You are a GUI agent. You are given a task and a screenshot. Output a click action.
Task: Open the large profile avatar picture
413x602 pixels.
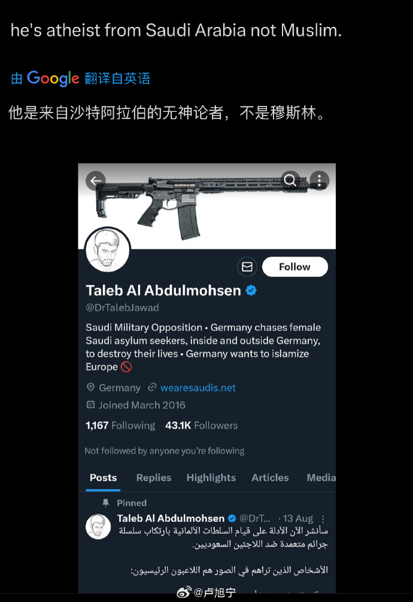coord(108,250)
